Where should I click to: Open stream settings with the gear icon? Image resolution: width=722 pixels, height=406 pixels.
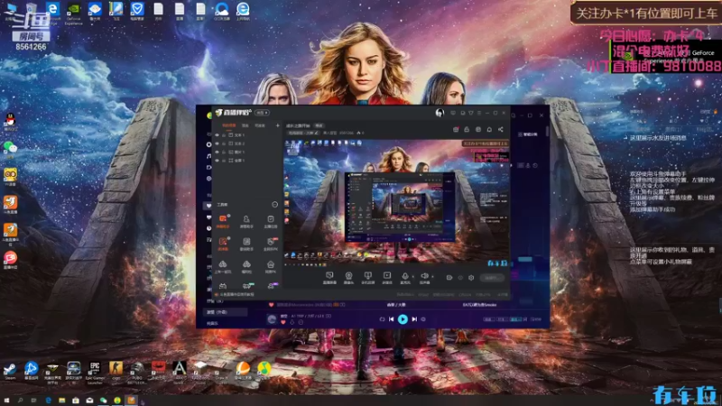(x=471, y=278)
